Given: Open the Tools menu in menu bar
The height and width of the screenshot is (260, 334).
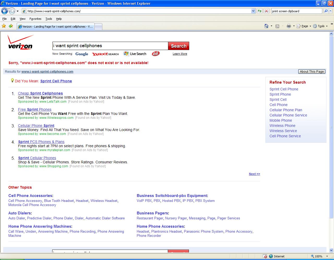Looking at the screenshot, I should tap(49, 19).
